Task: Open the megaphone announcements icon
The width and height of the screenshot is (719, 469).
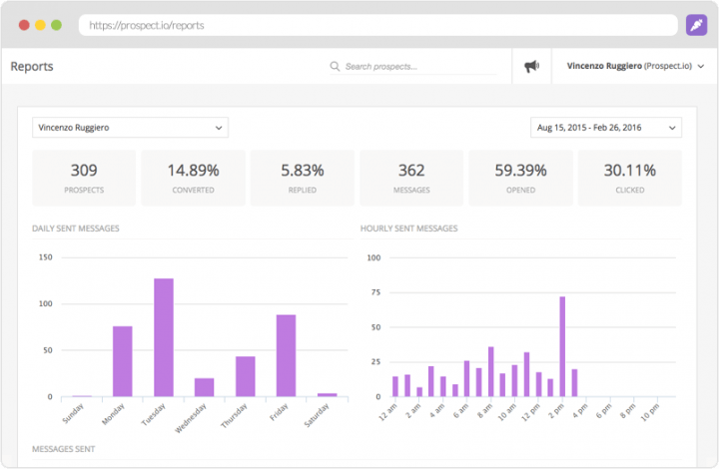Action: 531,67
